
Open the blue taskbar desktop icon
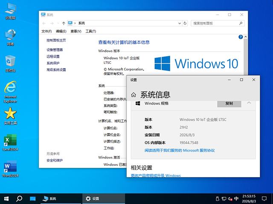pyautogui.click(x=32, y=198)
